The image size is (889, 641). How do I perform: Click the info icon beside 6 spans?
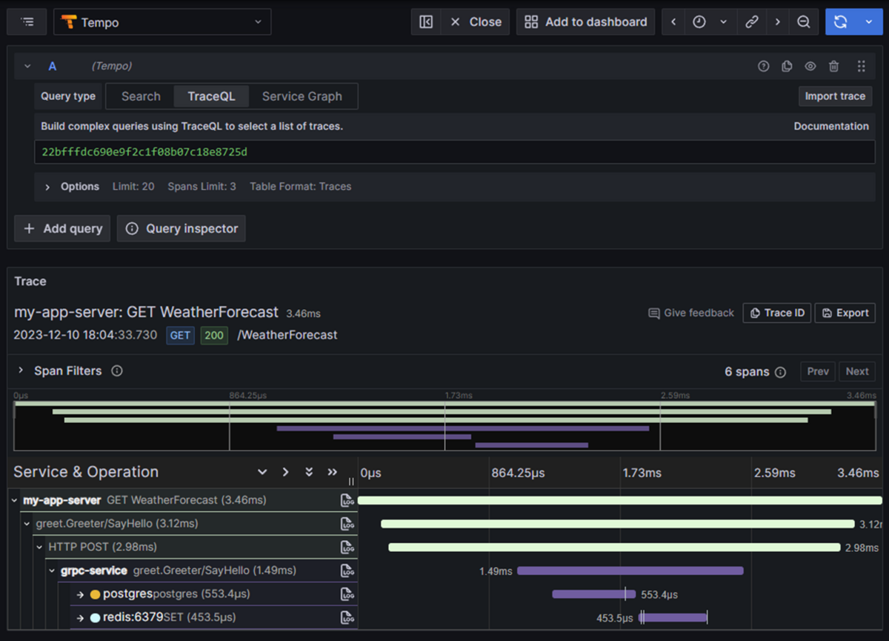coord(780,372)
